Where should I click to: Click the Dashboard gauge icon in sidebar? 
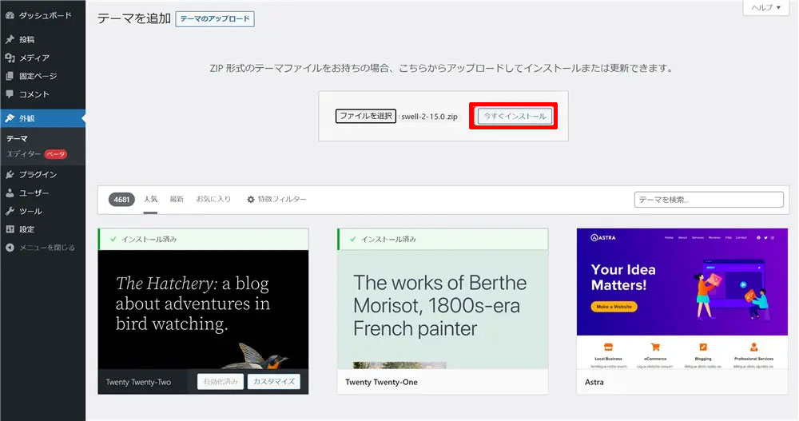point(10,15)
